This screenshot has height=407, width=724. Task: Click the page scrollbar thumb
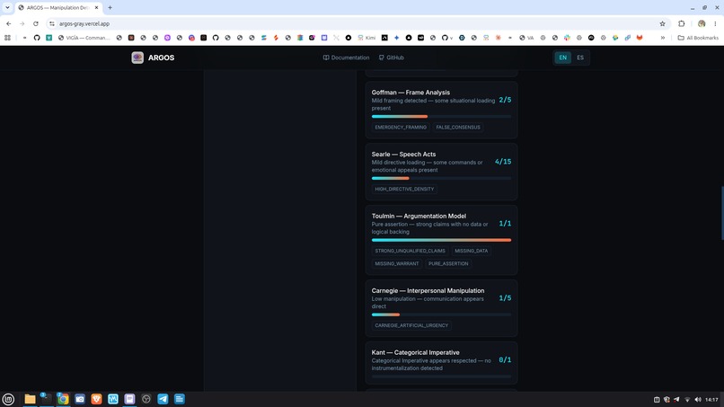pyautogui.click(x=722, y=213)
